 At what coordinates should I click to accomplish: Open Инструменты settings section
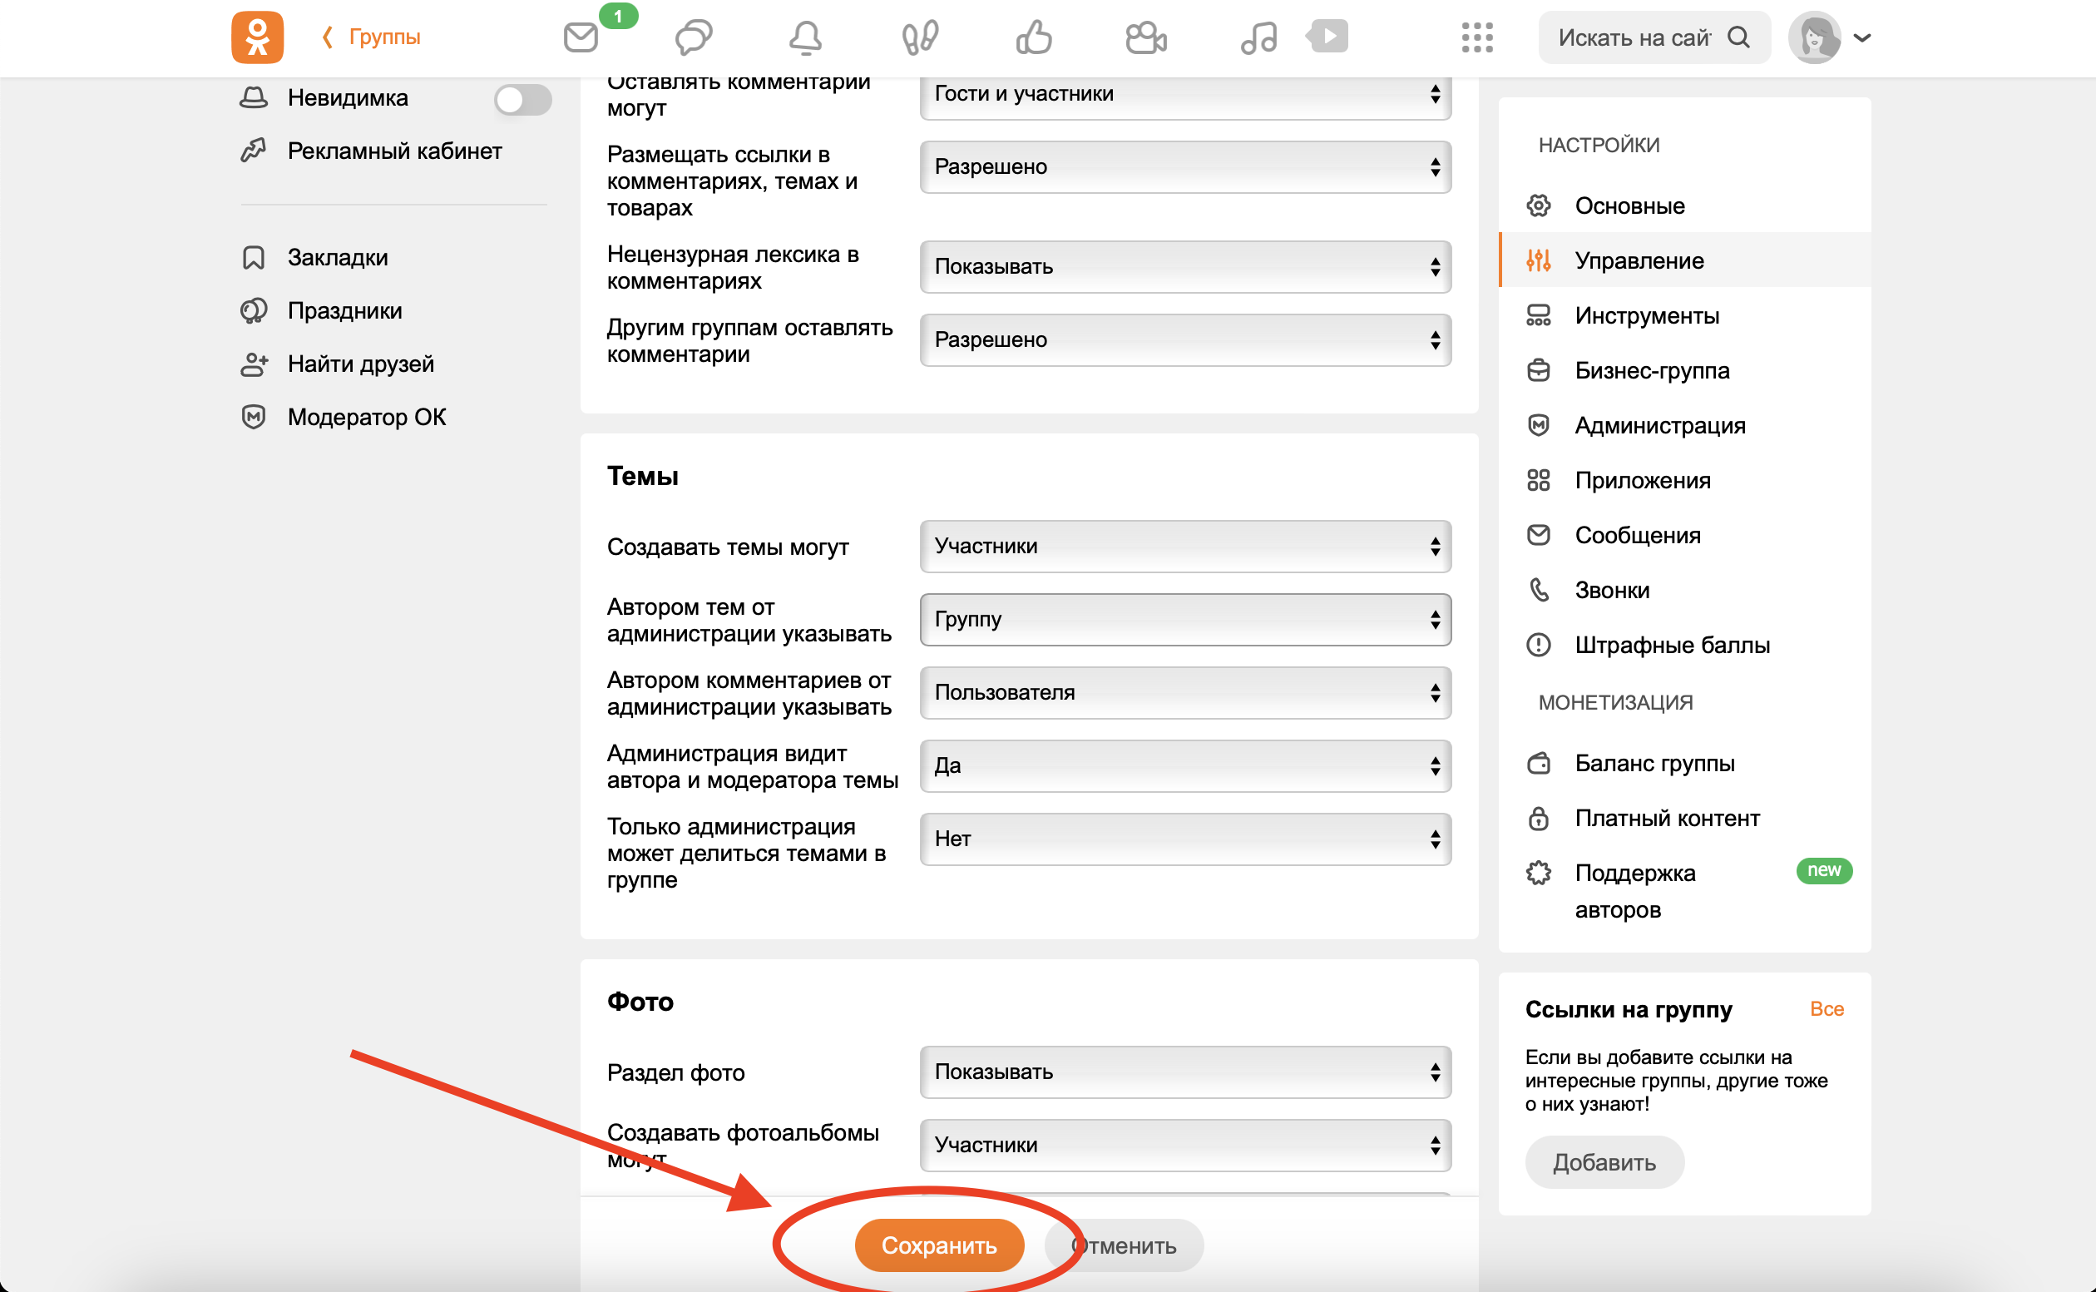click(1646, 316)
